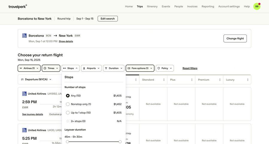Open the Departure (NYCA) sort selector
Viewport: 269px width, 144px height.
[x=36, y=79]
